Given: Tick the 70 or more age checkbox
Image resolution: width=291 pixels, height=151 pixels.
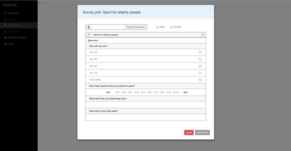Looking at the screenshot, I should tap(200, 80).
